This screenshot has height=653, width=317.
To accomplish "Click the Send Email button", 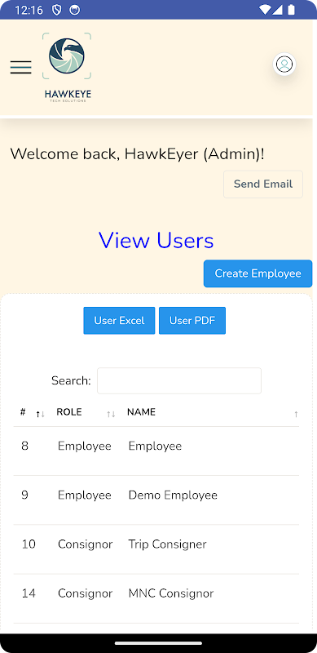I will coord(263,184).
